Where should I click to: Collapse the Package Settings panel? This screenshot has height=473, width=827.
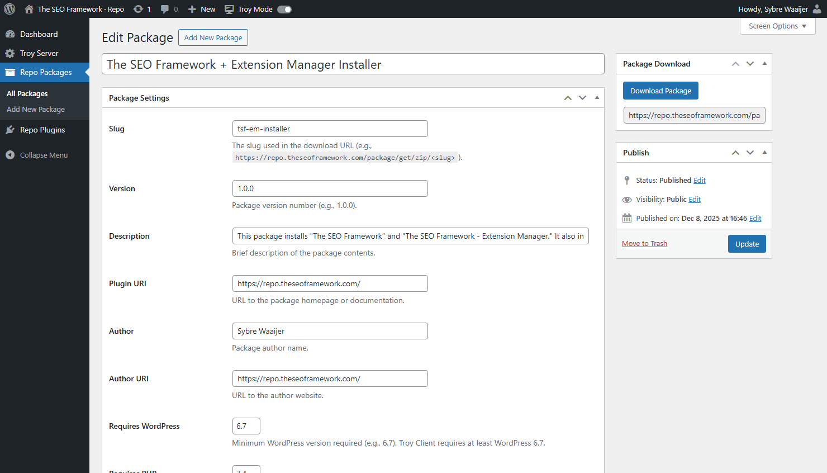pos(597,97)
